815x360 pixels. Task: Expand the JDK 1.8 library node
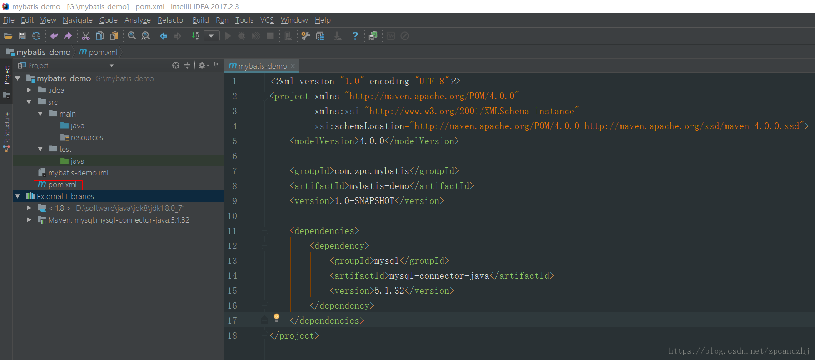29,208
